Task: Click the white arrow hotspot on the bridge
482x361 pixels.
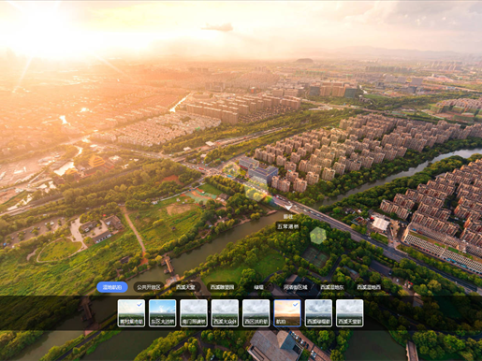Action: coord(288,206)
